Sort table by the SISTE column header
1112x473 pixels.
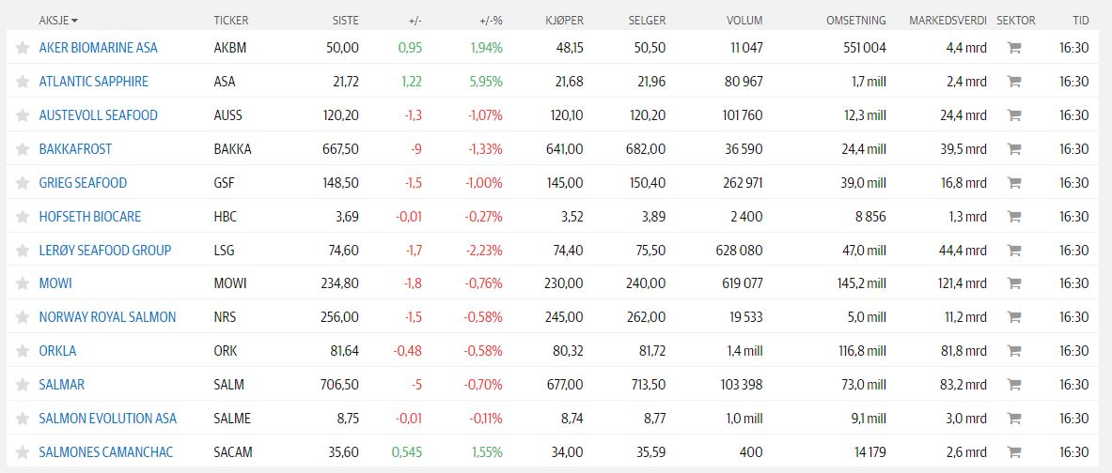pyautogui.click(x=345, y=20)
